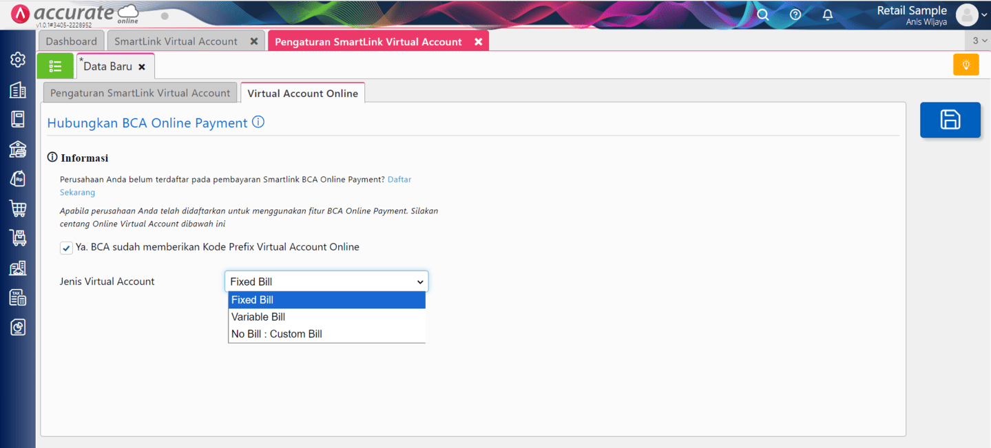991x448 pixels.
Task: Click the green list view button
Action: [55, 66]
